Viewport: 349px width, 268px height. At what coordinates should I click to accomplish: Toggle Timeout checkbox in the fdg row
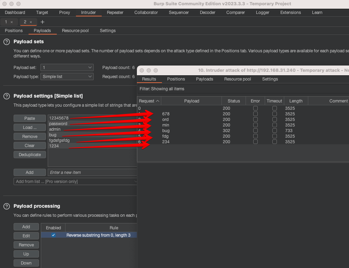click(x=274, y=136)
